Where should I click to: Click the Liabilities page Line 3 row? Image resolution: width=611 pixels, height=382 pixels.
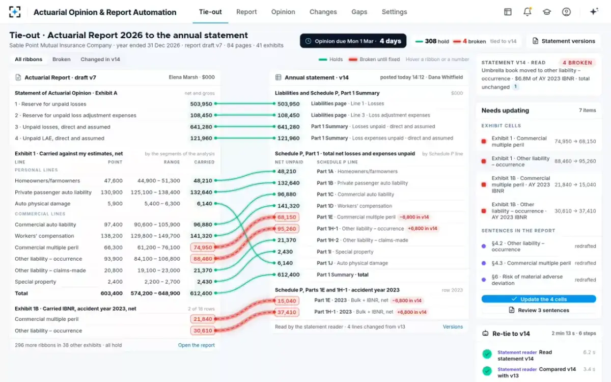pos(370,115)
